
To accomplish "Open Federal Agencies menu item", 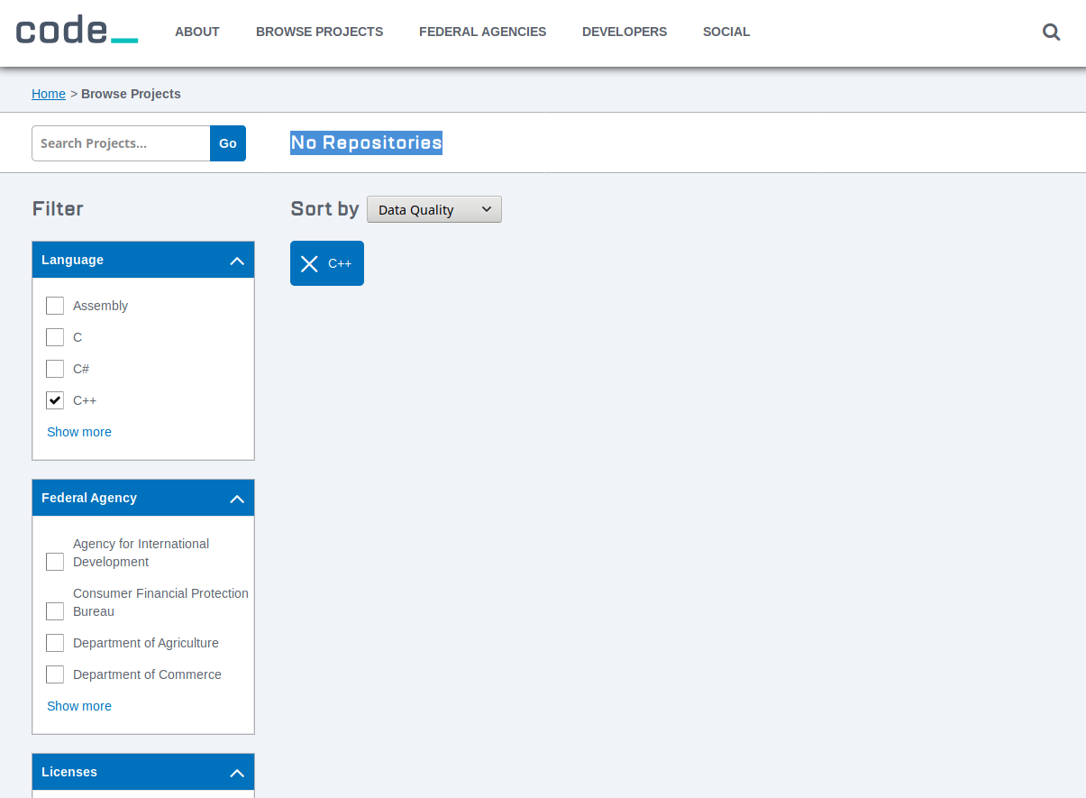I will pos(482,32).
